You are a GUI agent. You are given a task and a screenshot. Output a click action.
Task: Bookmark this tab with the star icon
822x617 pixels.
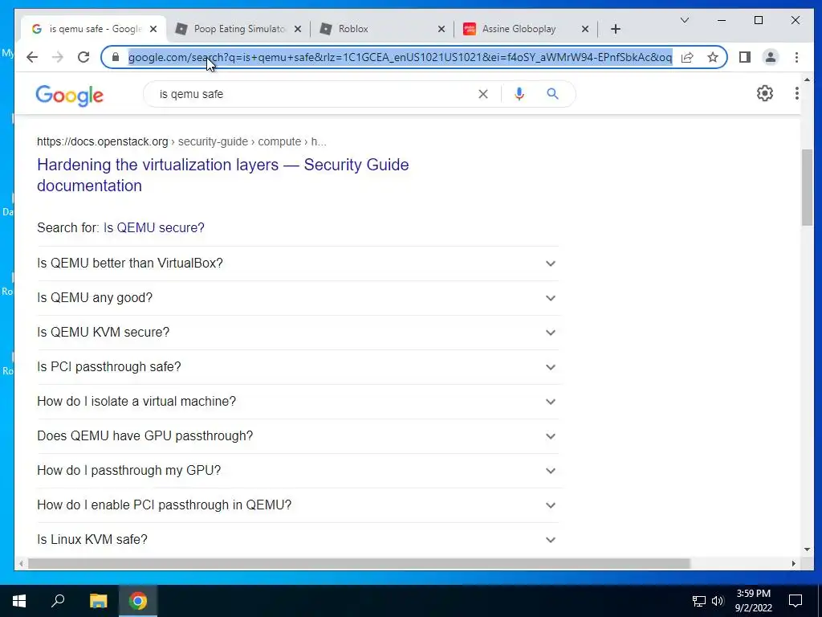pyautogui.click(x=713, y=57)
